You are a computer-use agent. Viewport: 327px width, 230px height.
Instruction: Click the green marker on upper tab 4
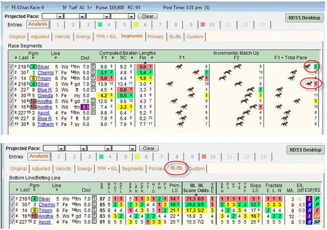coord(100,25)
